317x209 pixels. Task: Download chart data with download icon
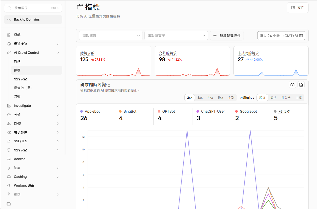pyautogui.click(x=301, y=85)
